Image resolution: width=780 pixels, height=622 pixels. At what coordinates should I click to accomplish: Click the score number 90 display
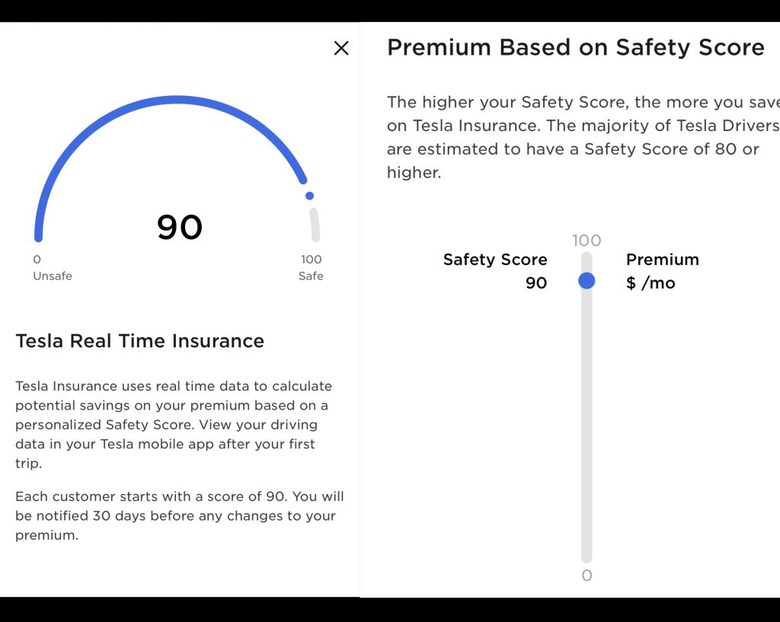click(179, 226)
